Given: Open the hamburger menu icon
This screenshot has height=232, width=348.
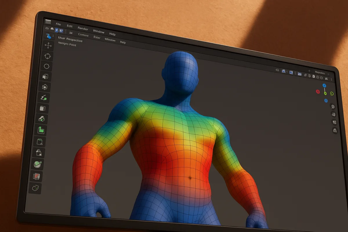Looking at the screenshot, I should [48, 21].
